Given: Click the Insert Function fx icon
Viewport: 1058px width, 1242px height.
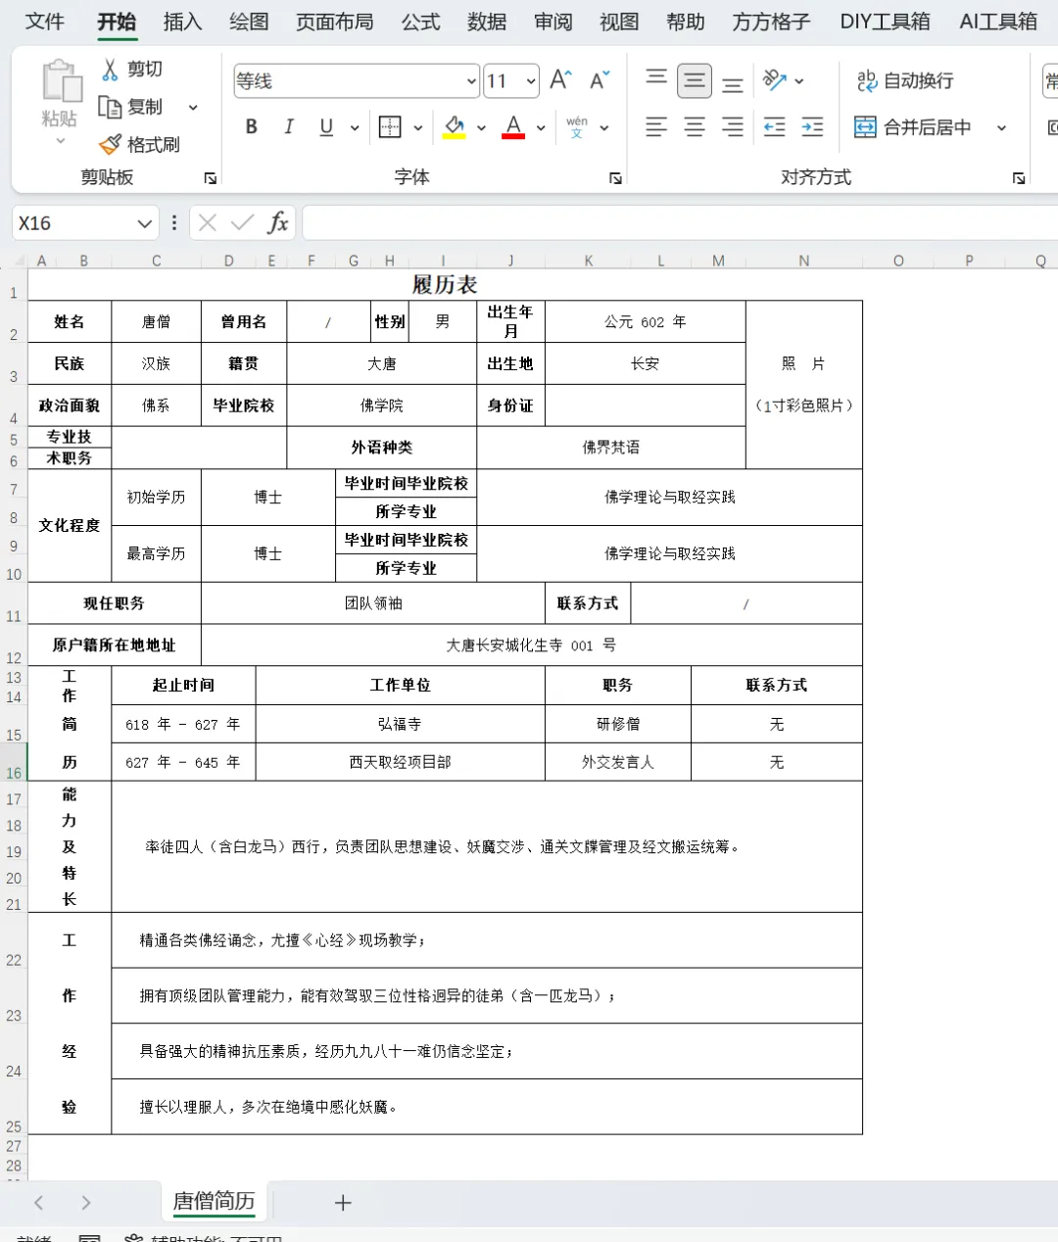Looking at the screenshot, I should click(278, 222).
